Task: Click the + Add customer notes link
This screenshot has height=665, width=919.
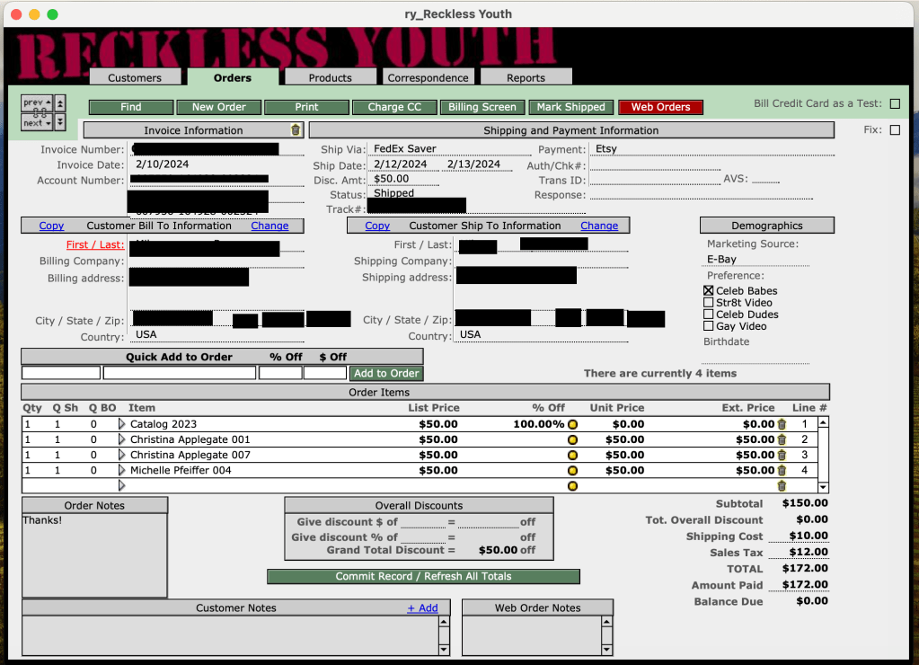Action: click(422, 608)
